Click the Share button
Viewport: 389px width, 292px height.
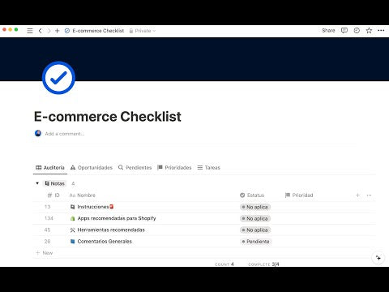click(328, 31)
